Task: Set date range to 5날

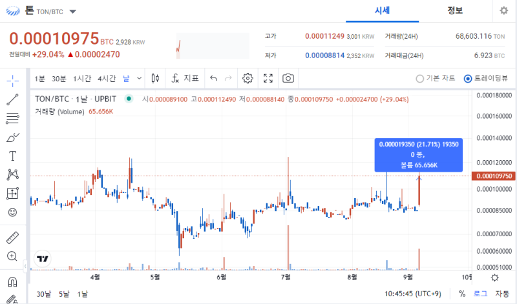Action: coord(64,294)
